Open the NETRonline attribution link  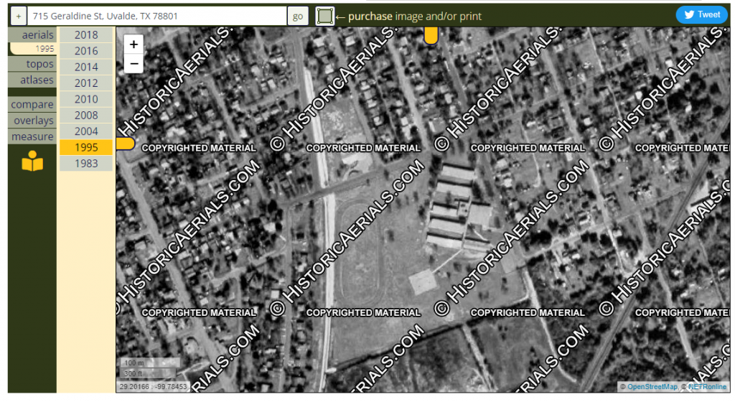(x=707, y=386)
